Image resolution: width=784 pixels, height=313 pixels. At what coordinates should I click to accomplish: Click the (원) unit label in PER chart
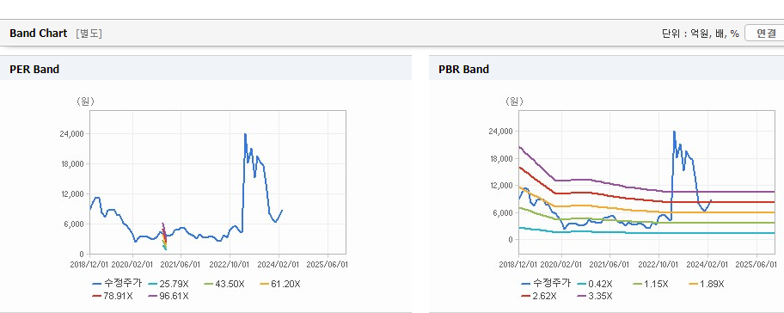coord(85,101)
